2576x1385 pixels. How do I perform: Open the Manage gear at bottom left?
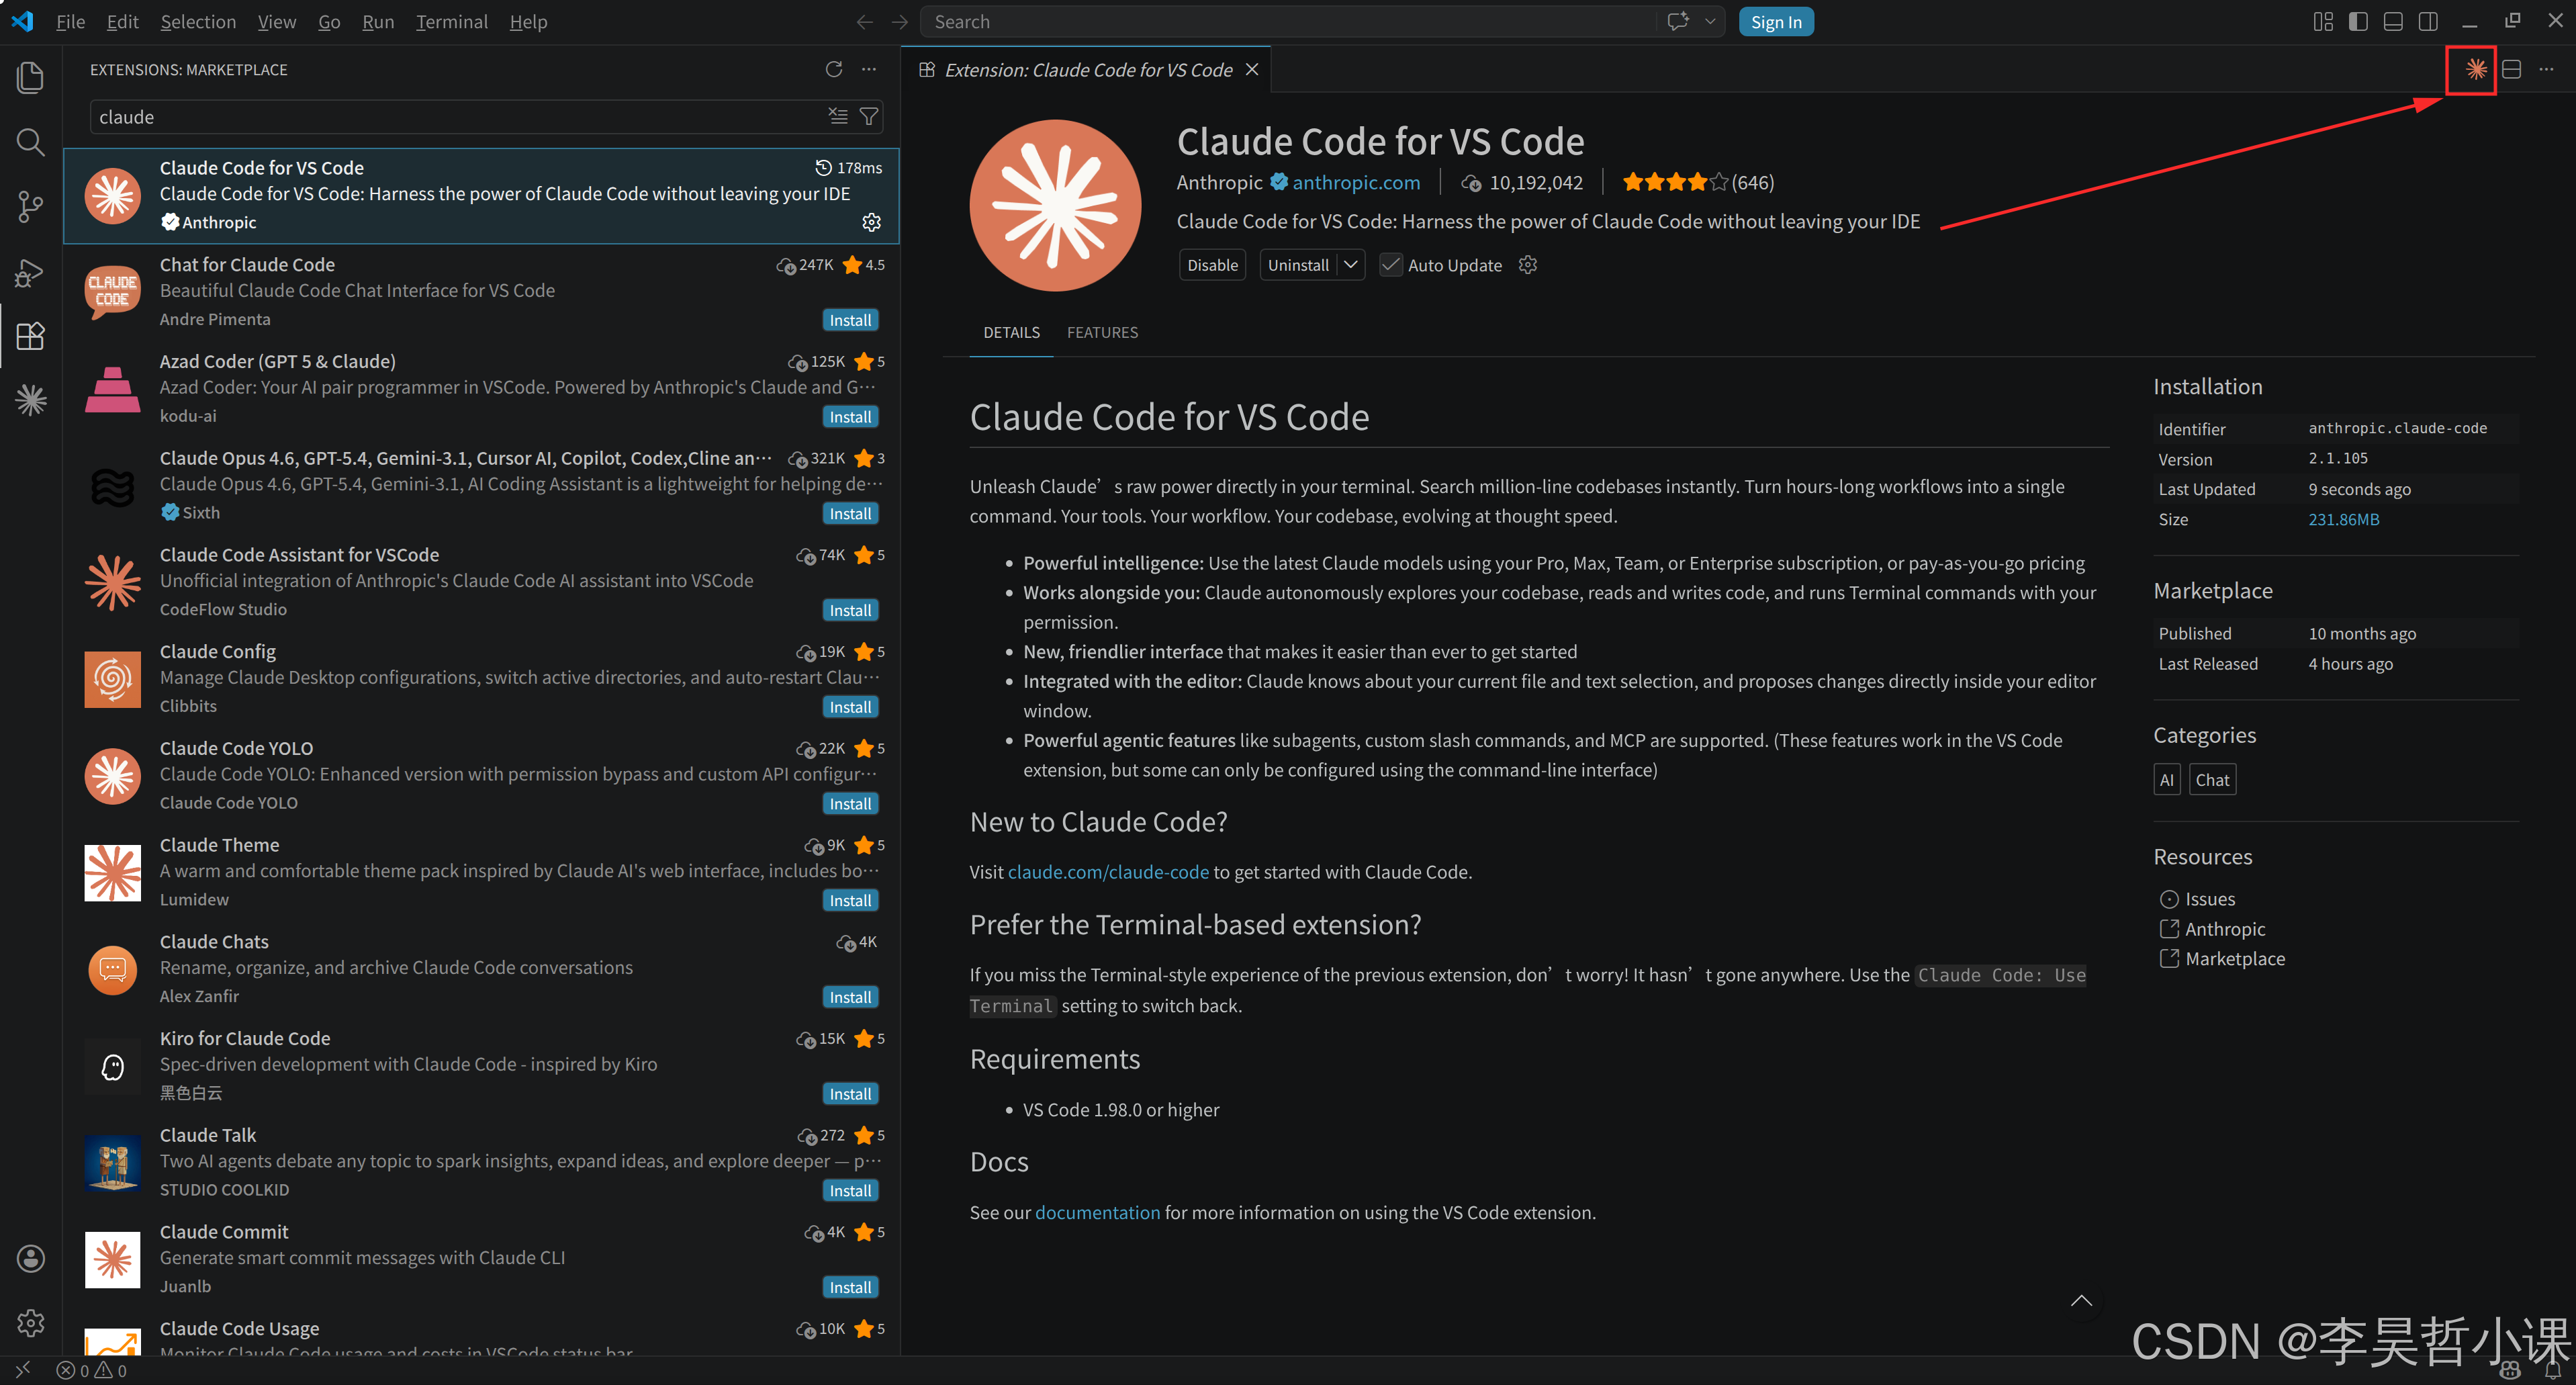click(30, 1323)
